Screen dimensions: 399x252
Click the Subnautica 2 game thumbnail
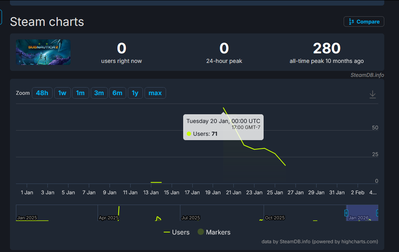coord(43,52)
